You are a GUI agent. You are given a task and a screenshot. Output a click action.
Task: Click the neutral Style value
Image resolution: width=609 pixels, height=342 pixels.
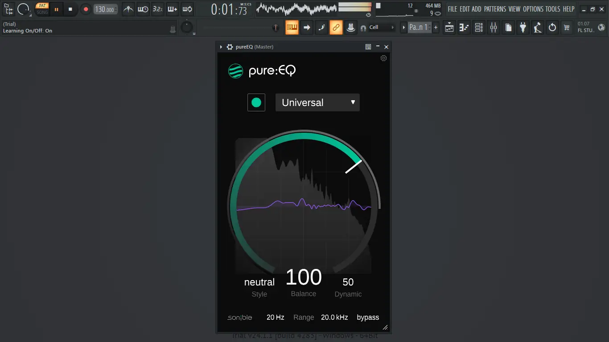coord(259,282)
